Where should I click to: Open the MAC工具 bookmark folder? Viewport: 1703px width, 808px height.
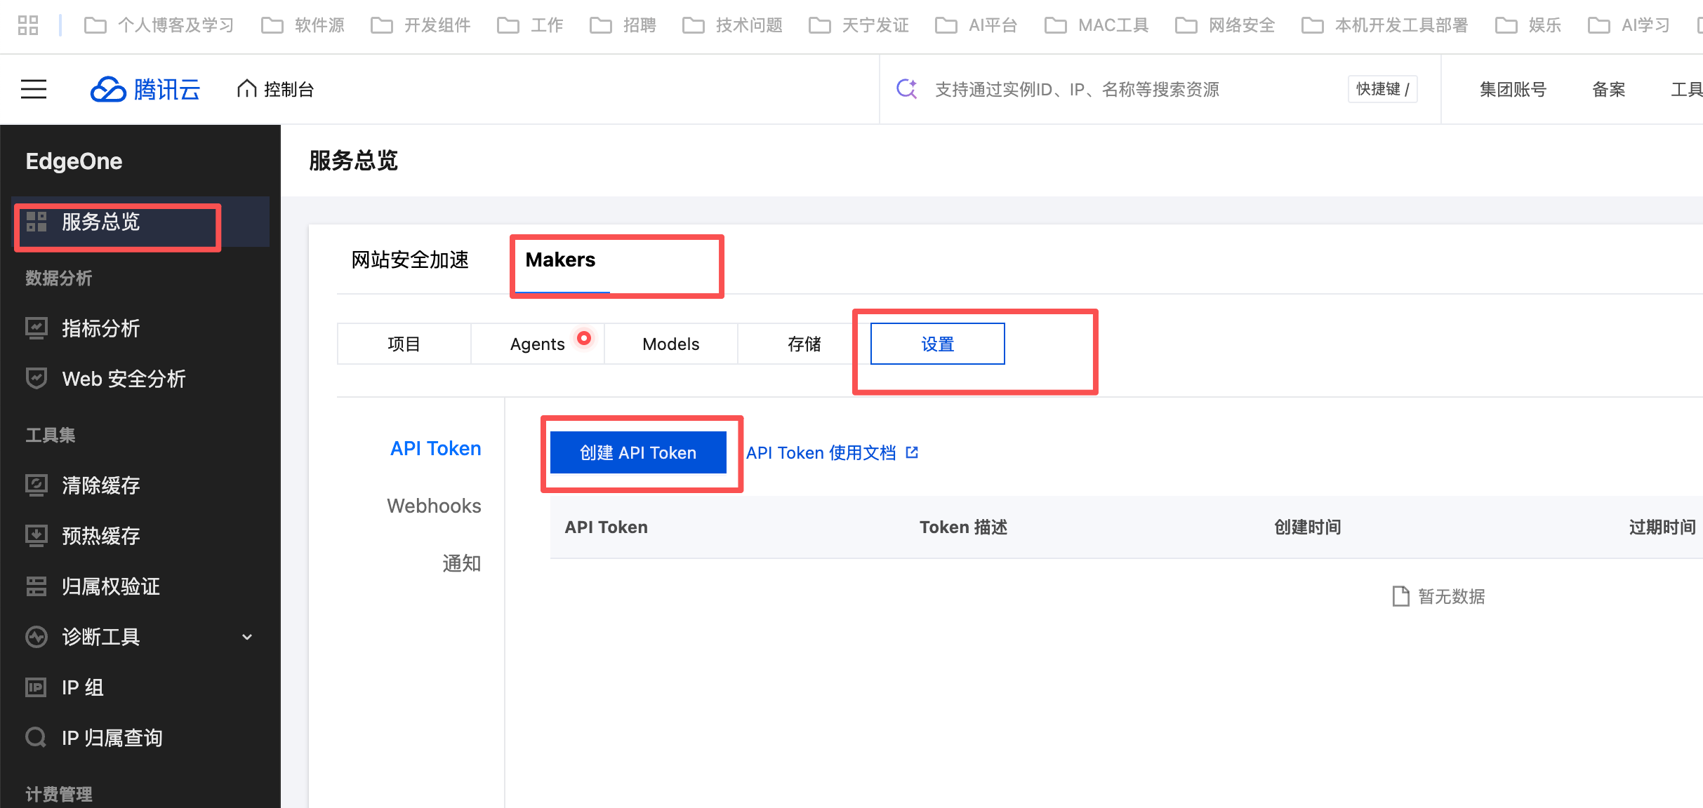[x=1096, y=25]
